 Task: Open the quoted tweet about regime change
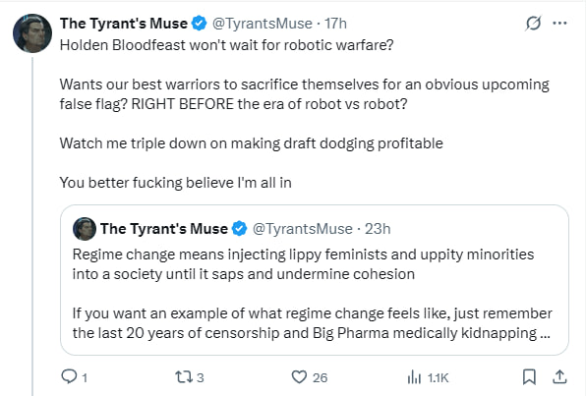pyautogui.click(x=315, y=280)
